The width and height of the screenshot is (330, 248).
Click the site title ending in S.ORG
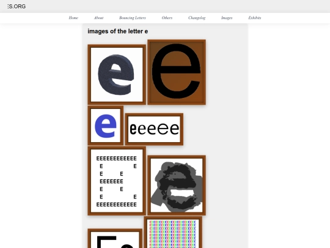(x=16, y=6)
